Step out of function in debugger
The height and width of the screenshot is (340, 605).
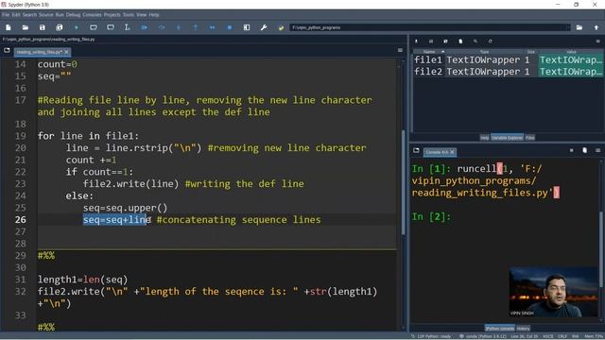tap(196, 27)
